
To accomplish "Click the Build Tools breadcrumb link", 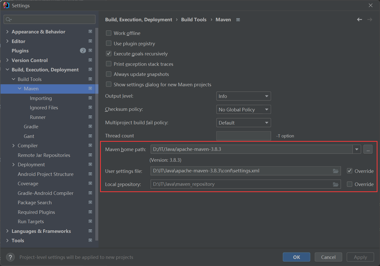I will click(194, 19).
